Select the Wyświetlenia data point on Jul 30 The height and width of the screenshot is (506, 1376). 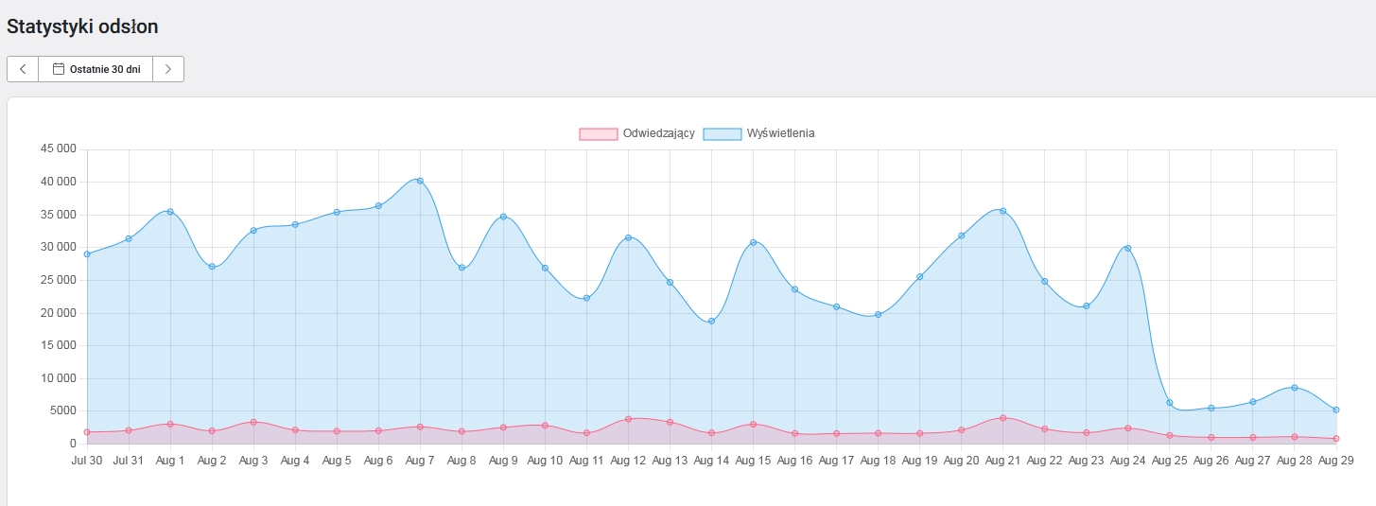click(x=87, y=254)
